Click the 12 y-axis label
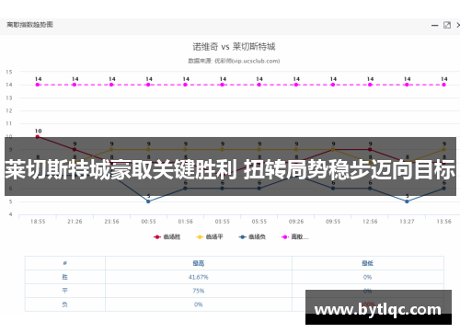Viewport: 460px width, 333px height. pos(9,110)
